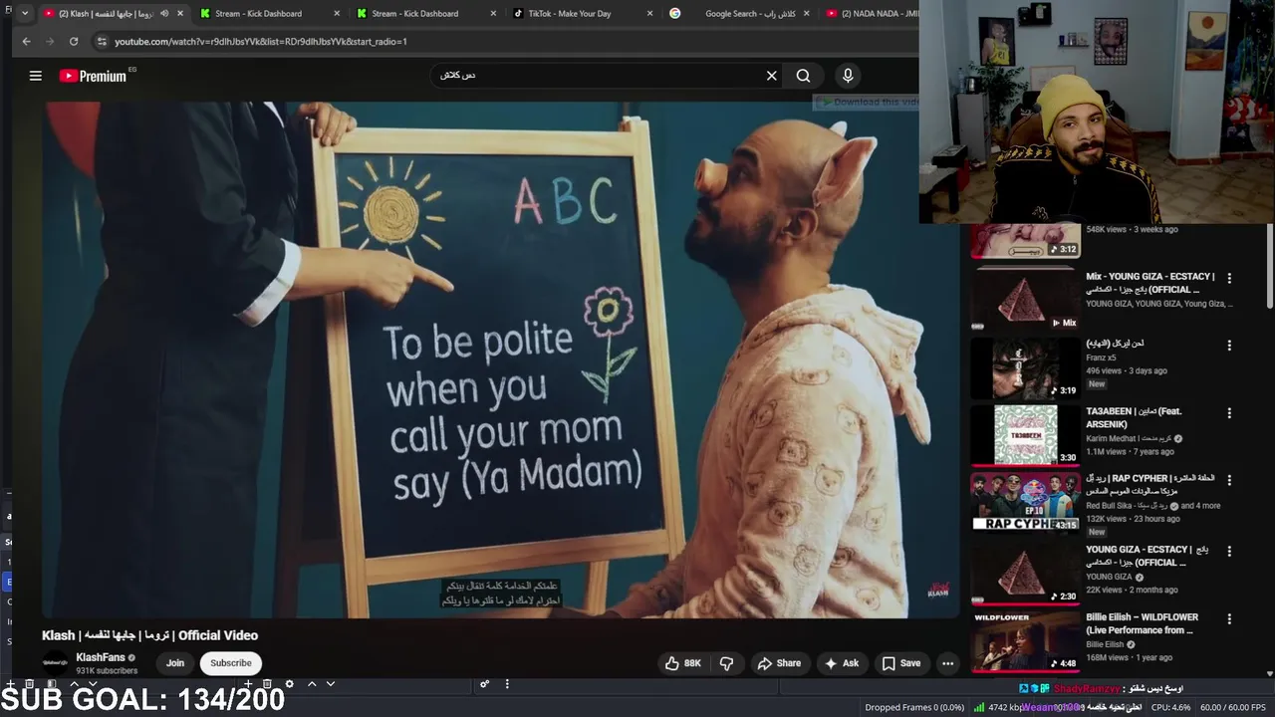
Task: Dislike the Klash video
Action: pyautogui.click(x=727, y=663)
